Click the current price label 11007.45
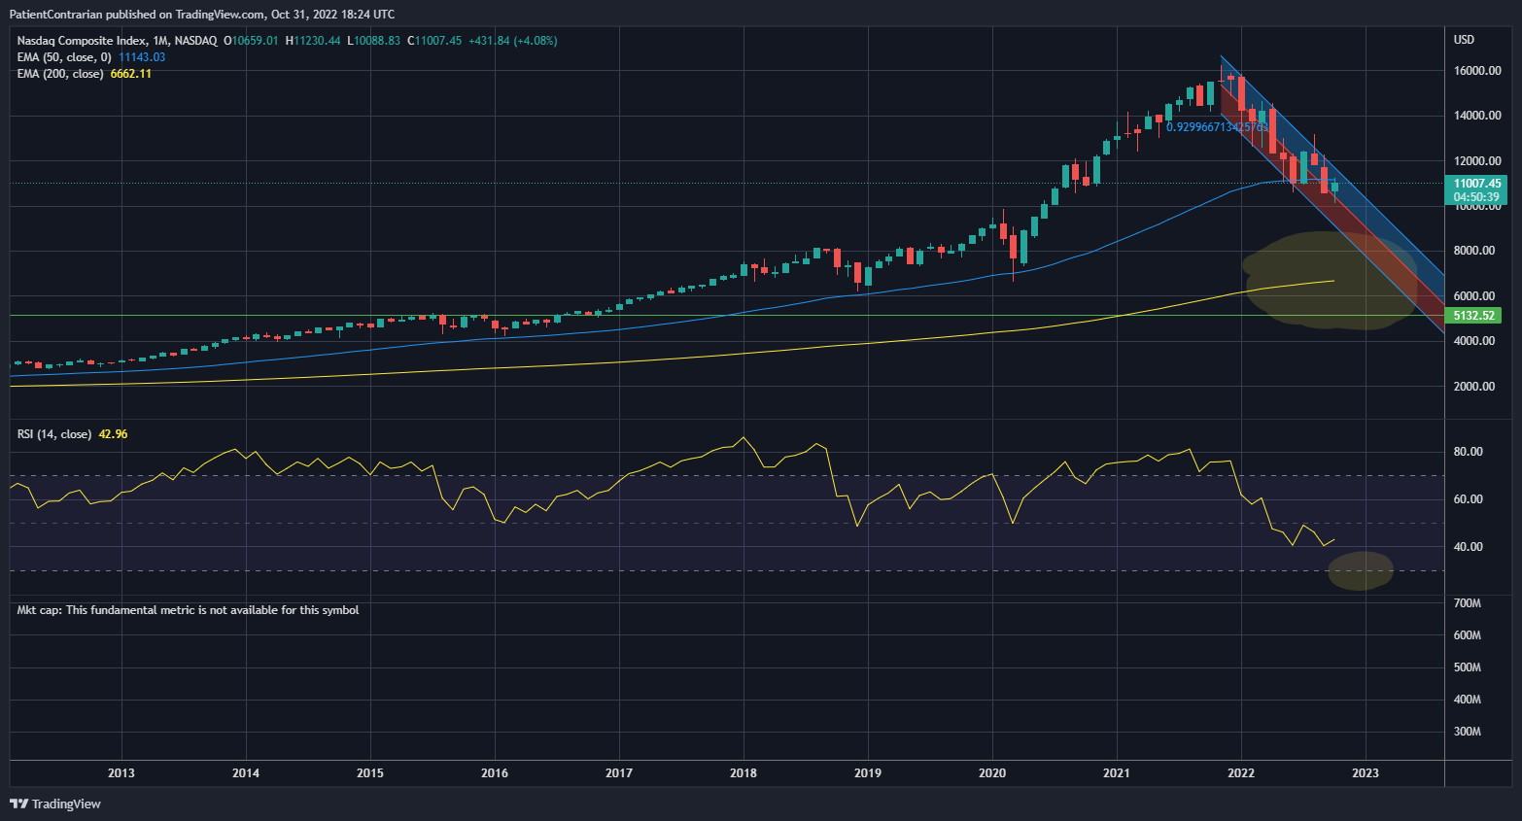Image resolution: width=1522 pixels, height=821 pixels. 1476,183
